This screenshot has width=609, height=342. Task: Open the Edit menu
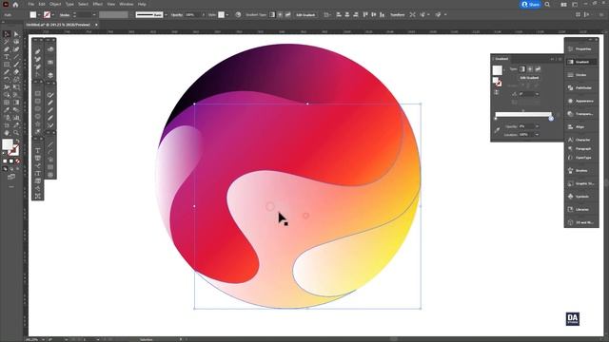(x=42, y=4)
